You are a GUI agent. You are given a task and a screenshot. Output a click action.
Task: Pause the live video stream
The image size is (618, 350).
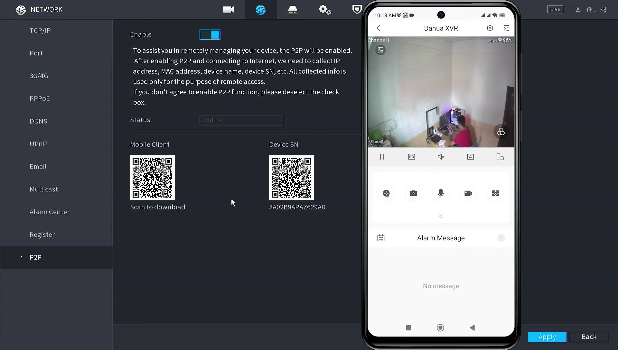pos(382,157)
